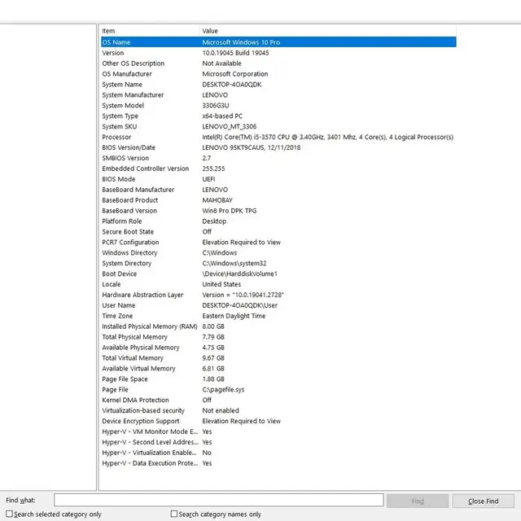Click the Eastern Daylight Time value
Screen dimensions: 521x521
pos(234,316)
